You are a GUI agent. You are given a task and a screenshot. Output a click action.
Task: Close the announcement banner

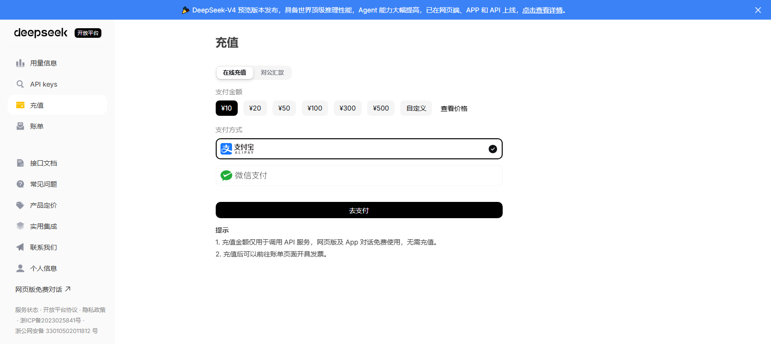[758, 10]
